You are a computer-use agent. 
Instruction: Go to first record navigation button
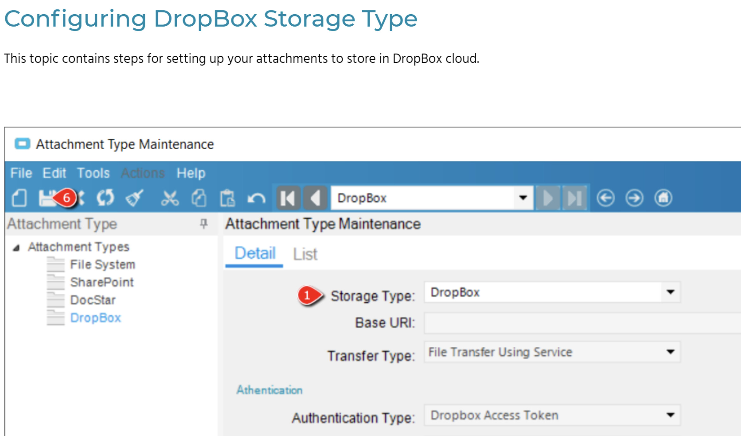pos(288,198)
